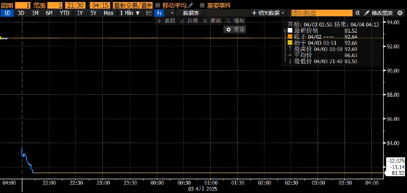Open the 数据表 data table
Image resolution: width=407 pixels, height=193 pixels.
click(191, 13)
